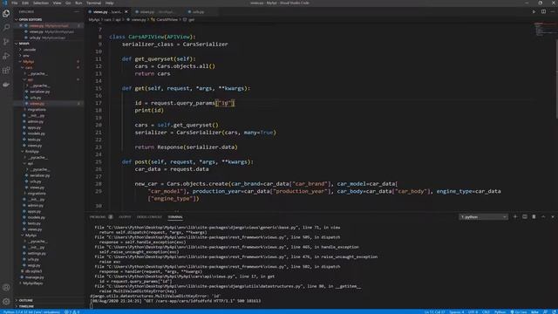Image resolution: width=558 pixels, height=314 pixels.
Task: Open the Search view in activity bar
Action: click(x=6, y=27)
